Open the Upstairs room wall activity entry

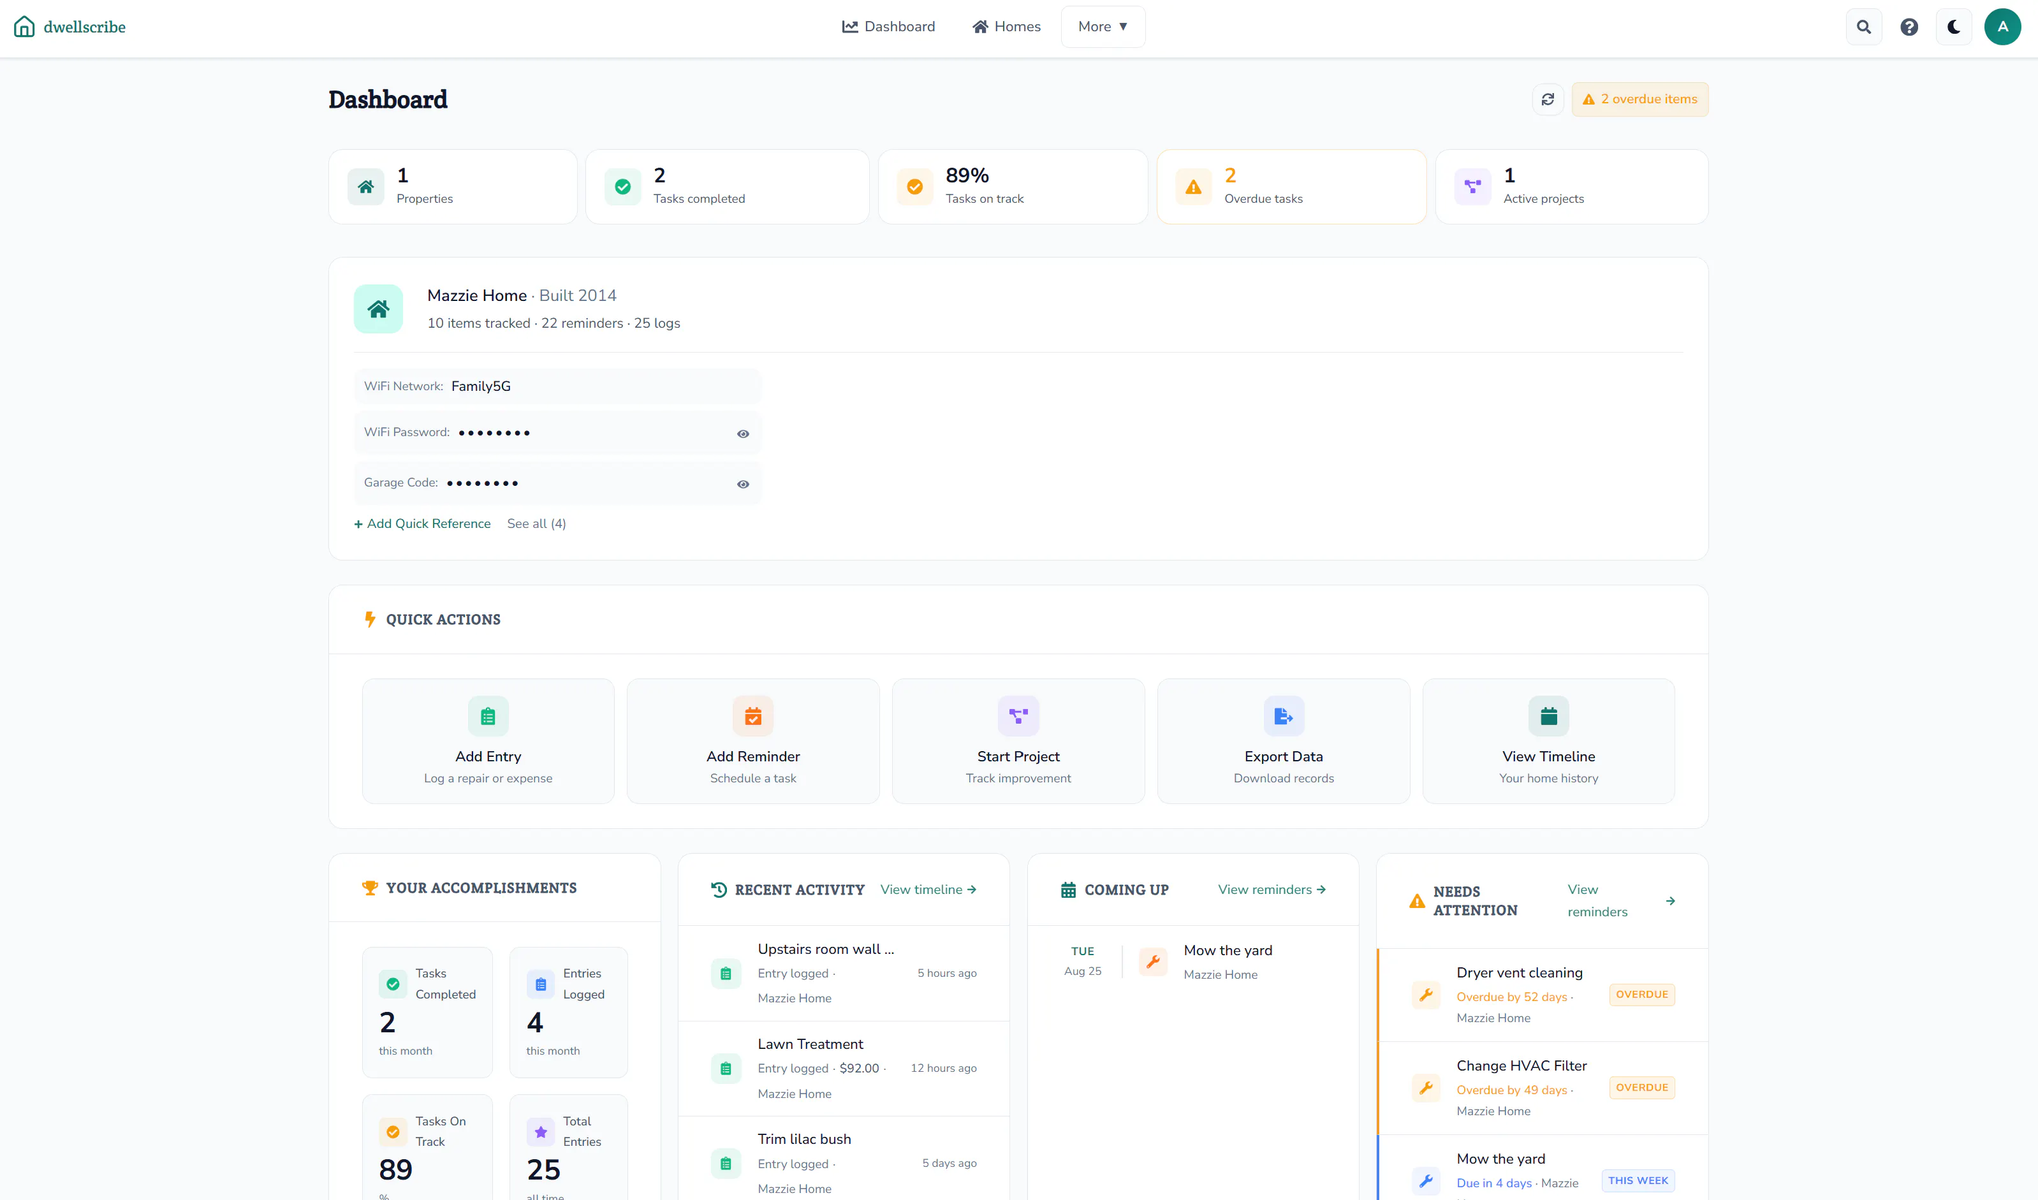coord(844,974)
